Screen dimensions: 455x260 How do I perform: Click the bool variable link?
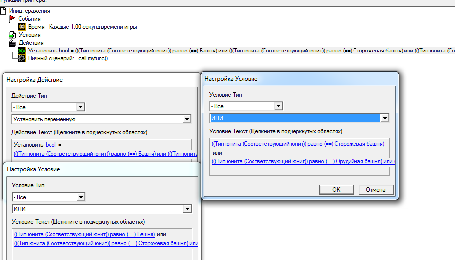point(51,145)
